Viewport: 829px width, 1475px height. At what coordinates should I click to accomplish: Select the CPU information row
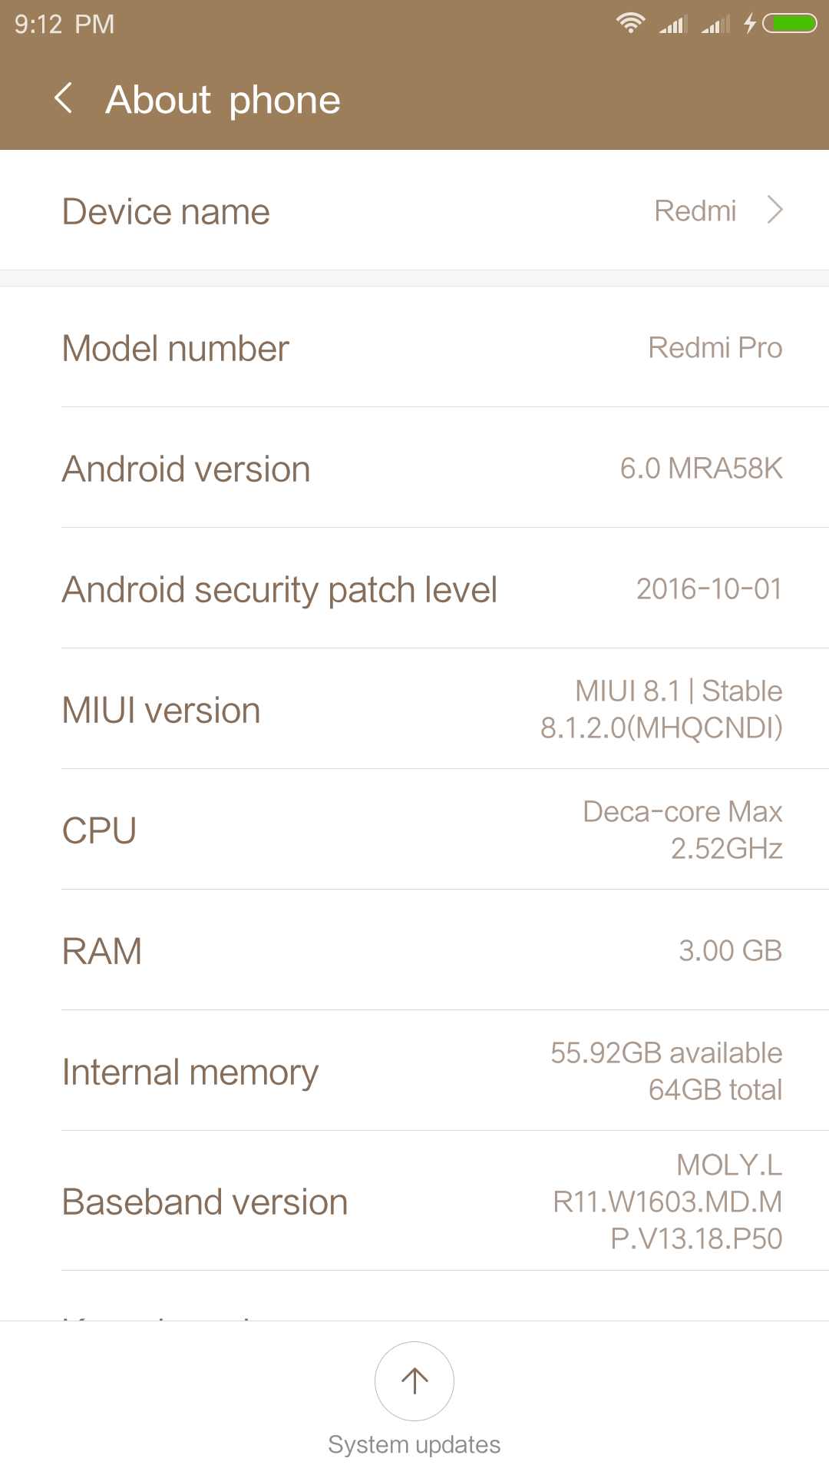(414, 830)
